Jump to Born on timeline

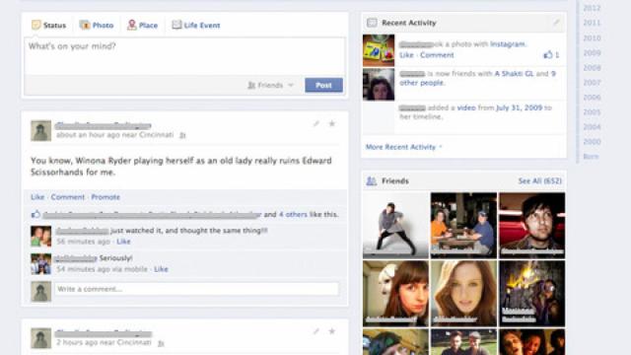click(591, 157)
